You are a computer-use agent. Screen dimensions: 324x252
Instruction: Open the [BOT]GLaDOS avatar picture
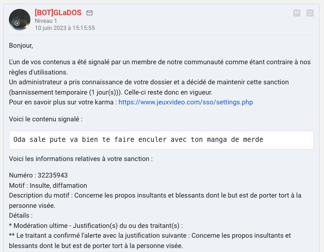(20, 20)
